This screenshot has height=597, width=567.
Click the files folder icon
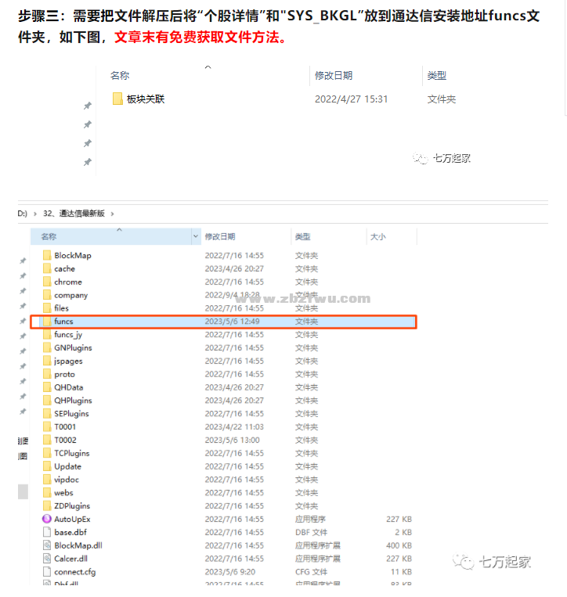(47, 308)
